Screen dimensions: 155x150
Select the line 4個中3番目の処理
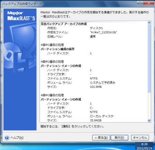pos(52,95)
